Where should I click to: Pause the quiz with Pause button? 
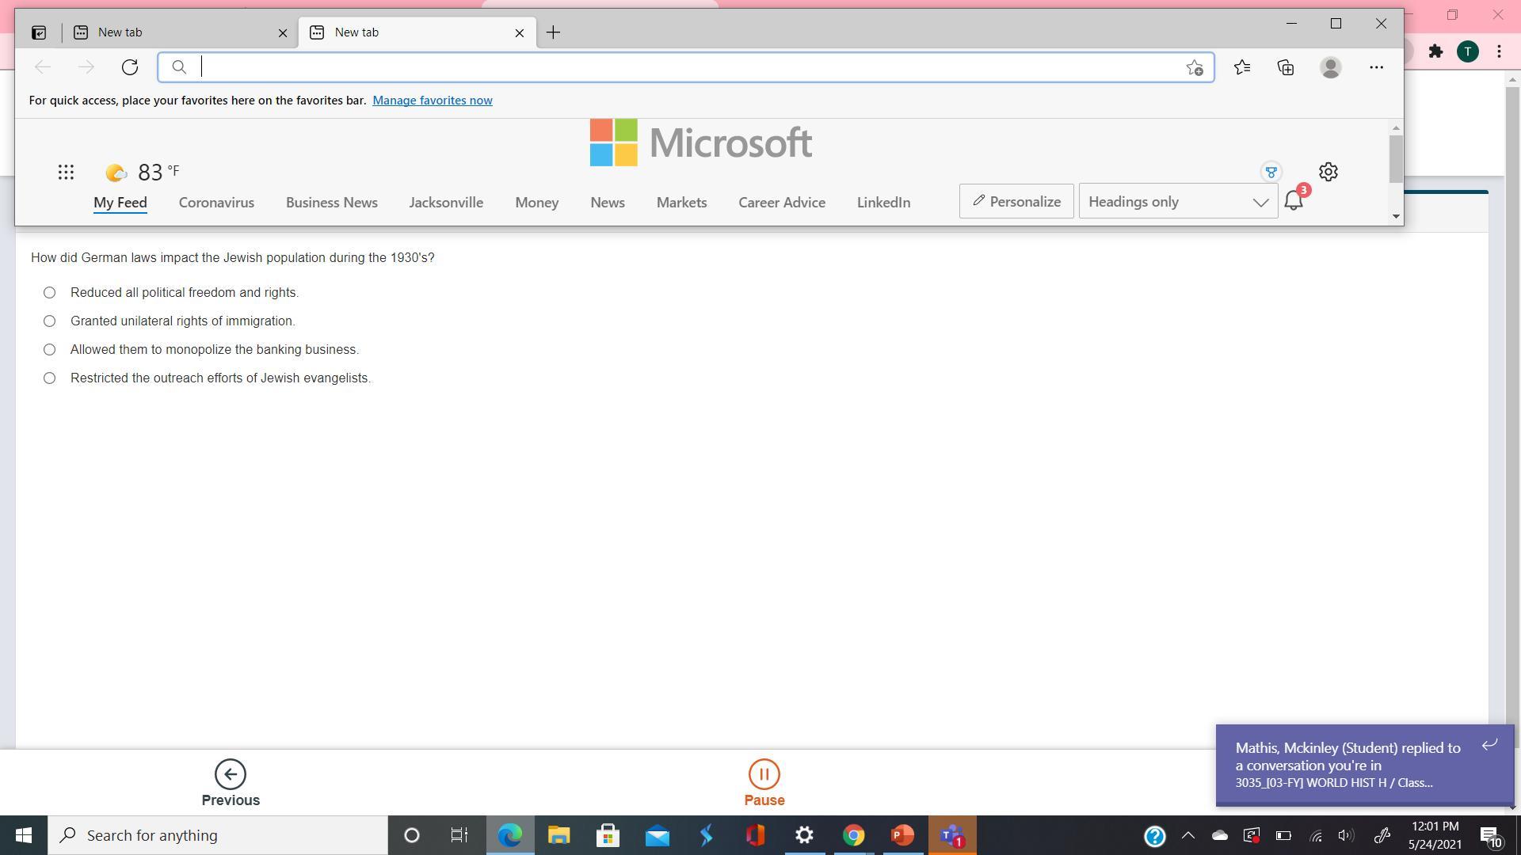(764, 783)
